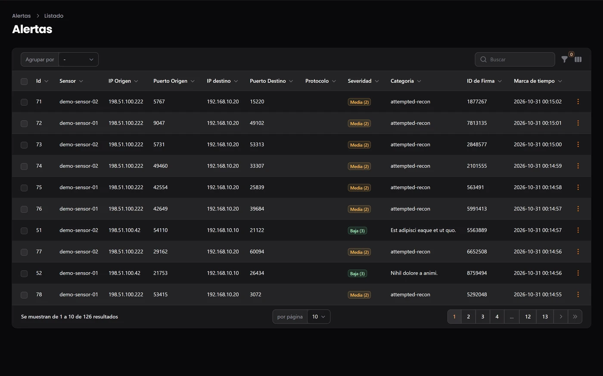Open Alertas breadcrumb link

pos(22,16)
